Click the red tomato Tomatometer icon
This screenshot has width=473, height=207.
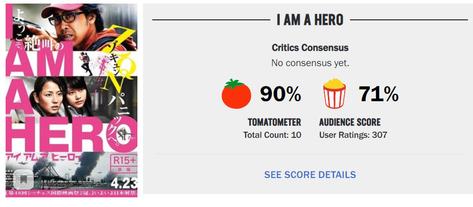tap(236, 94)
